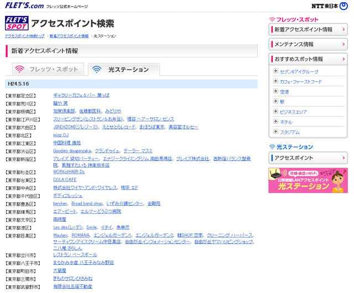The image size is (354, 293).
Task: Open テーラー マスミ link
Action: [138, 151]
